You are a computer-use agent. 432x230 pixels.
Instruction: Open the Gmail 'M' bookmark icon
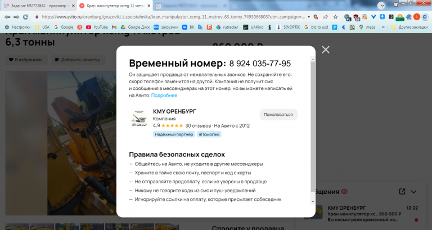click(x=114, y=27)
